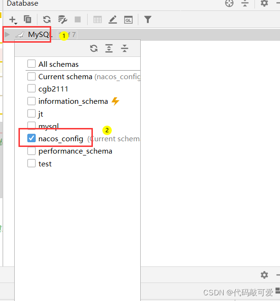Check the All schemas checkbox
The image size is (280, 301).
(31, 64)
